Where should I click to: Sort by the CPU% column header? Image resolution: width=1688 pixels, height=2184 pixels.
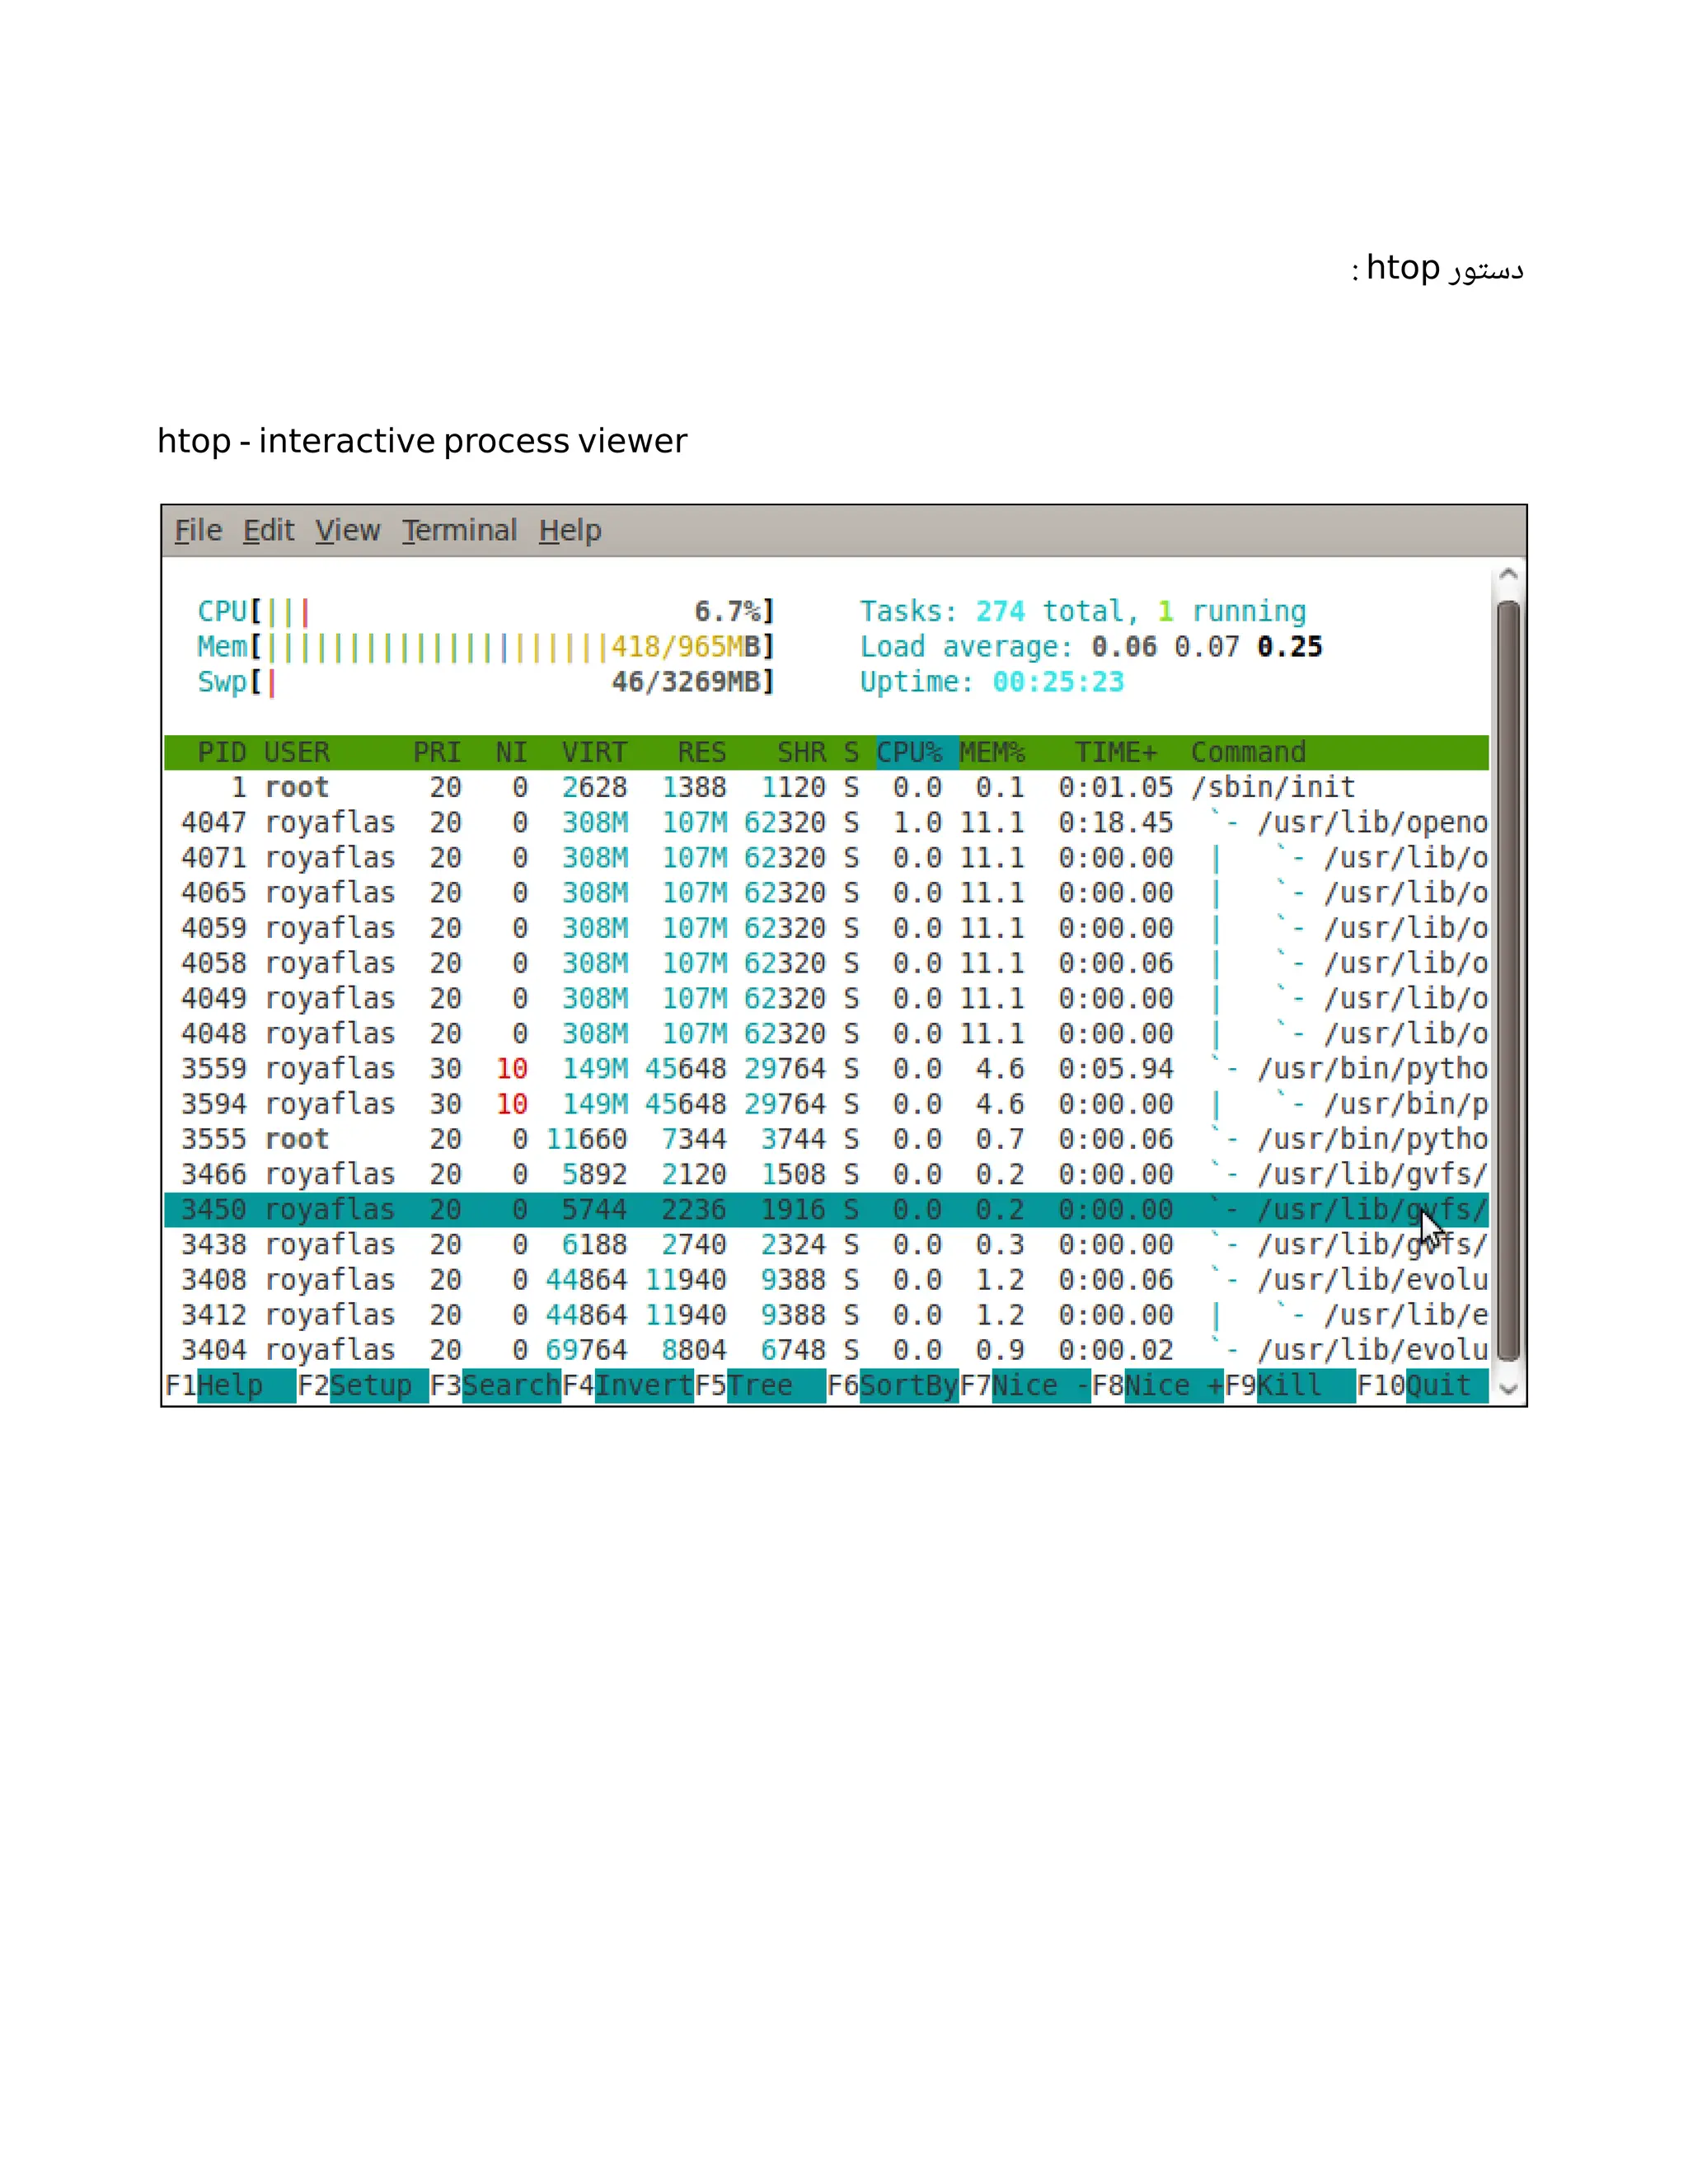coord(916,752)
